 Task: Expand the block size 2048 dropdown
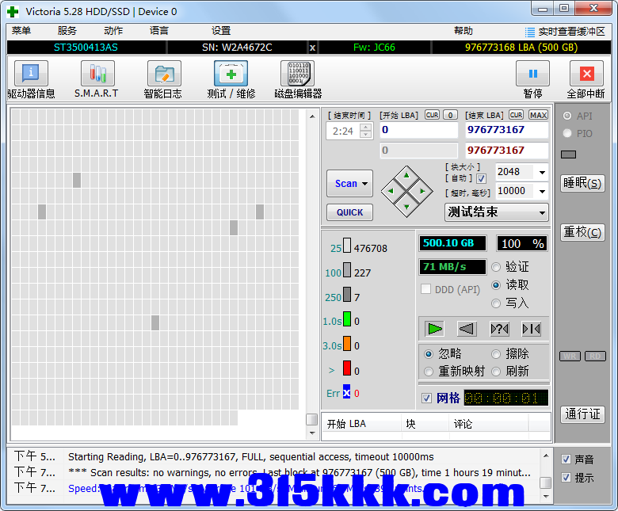click(x=542, y=172)
